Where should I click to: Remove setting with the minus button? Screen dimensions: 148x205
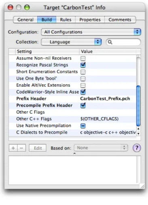(x=21, y=148)
